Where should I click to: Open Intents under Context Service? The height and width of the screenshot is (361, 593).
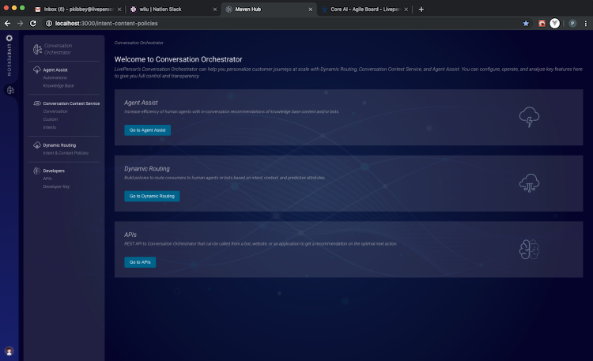click(x=50, y=127)
